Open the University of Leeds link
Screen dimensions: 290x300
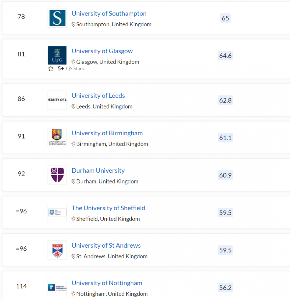point(98,96)
